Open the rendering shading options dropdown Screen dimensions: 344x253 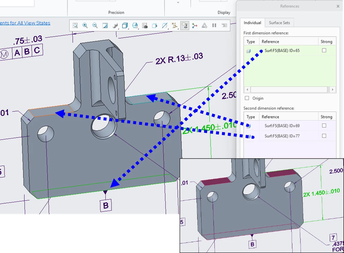[115, 26]
